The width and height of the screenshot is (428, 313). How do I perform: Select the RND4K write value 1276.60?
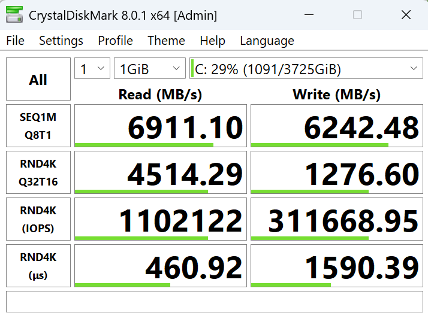(337, 172)
